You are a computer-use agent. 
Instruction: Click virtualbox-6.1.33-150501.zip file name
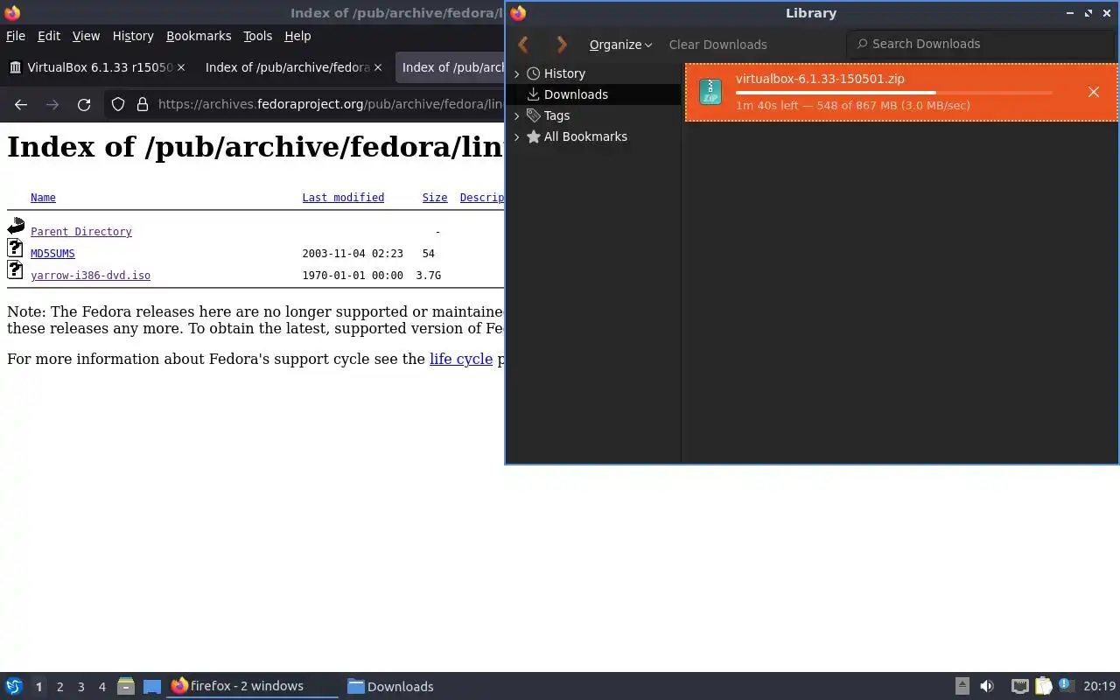click(x=820, y=79)
